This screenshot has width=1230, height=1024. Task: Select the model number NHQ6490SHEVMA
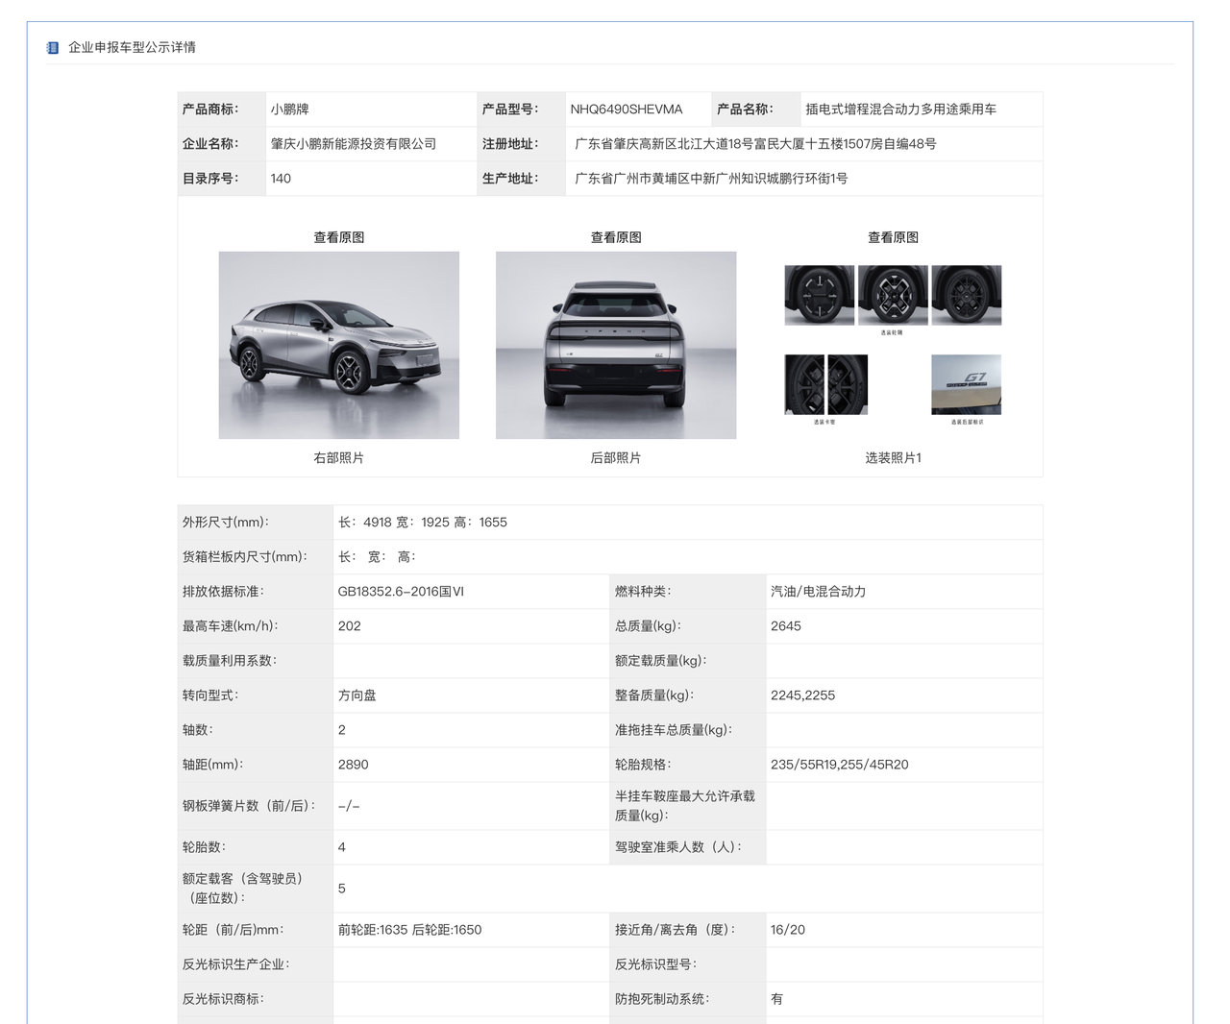pyautogui.click(x=627, y=110)
